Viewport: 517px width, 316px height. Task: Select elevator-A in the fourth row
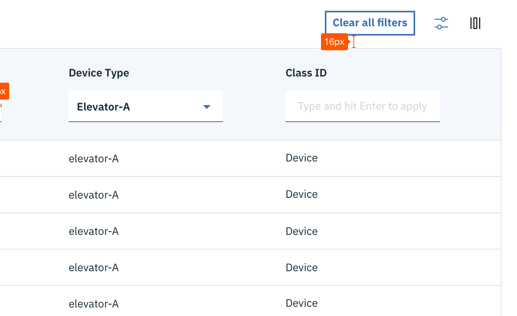coord(93,267)
